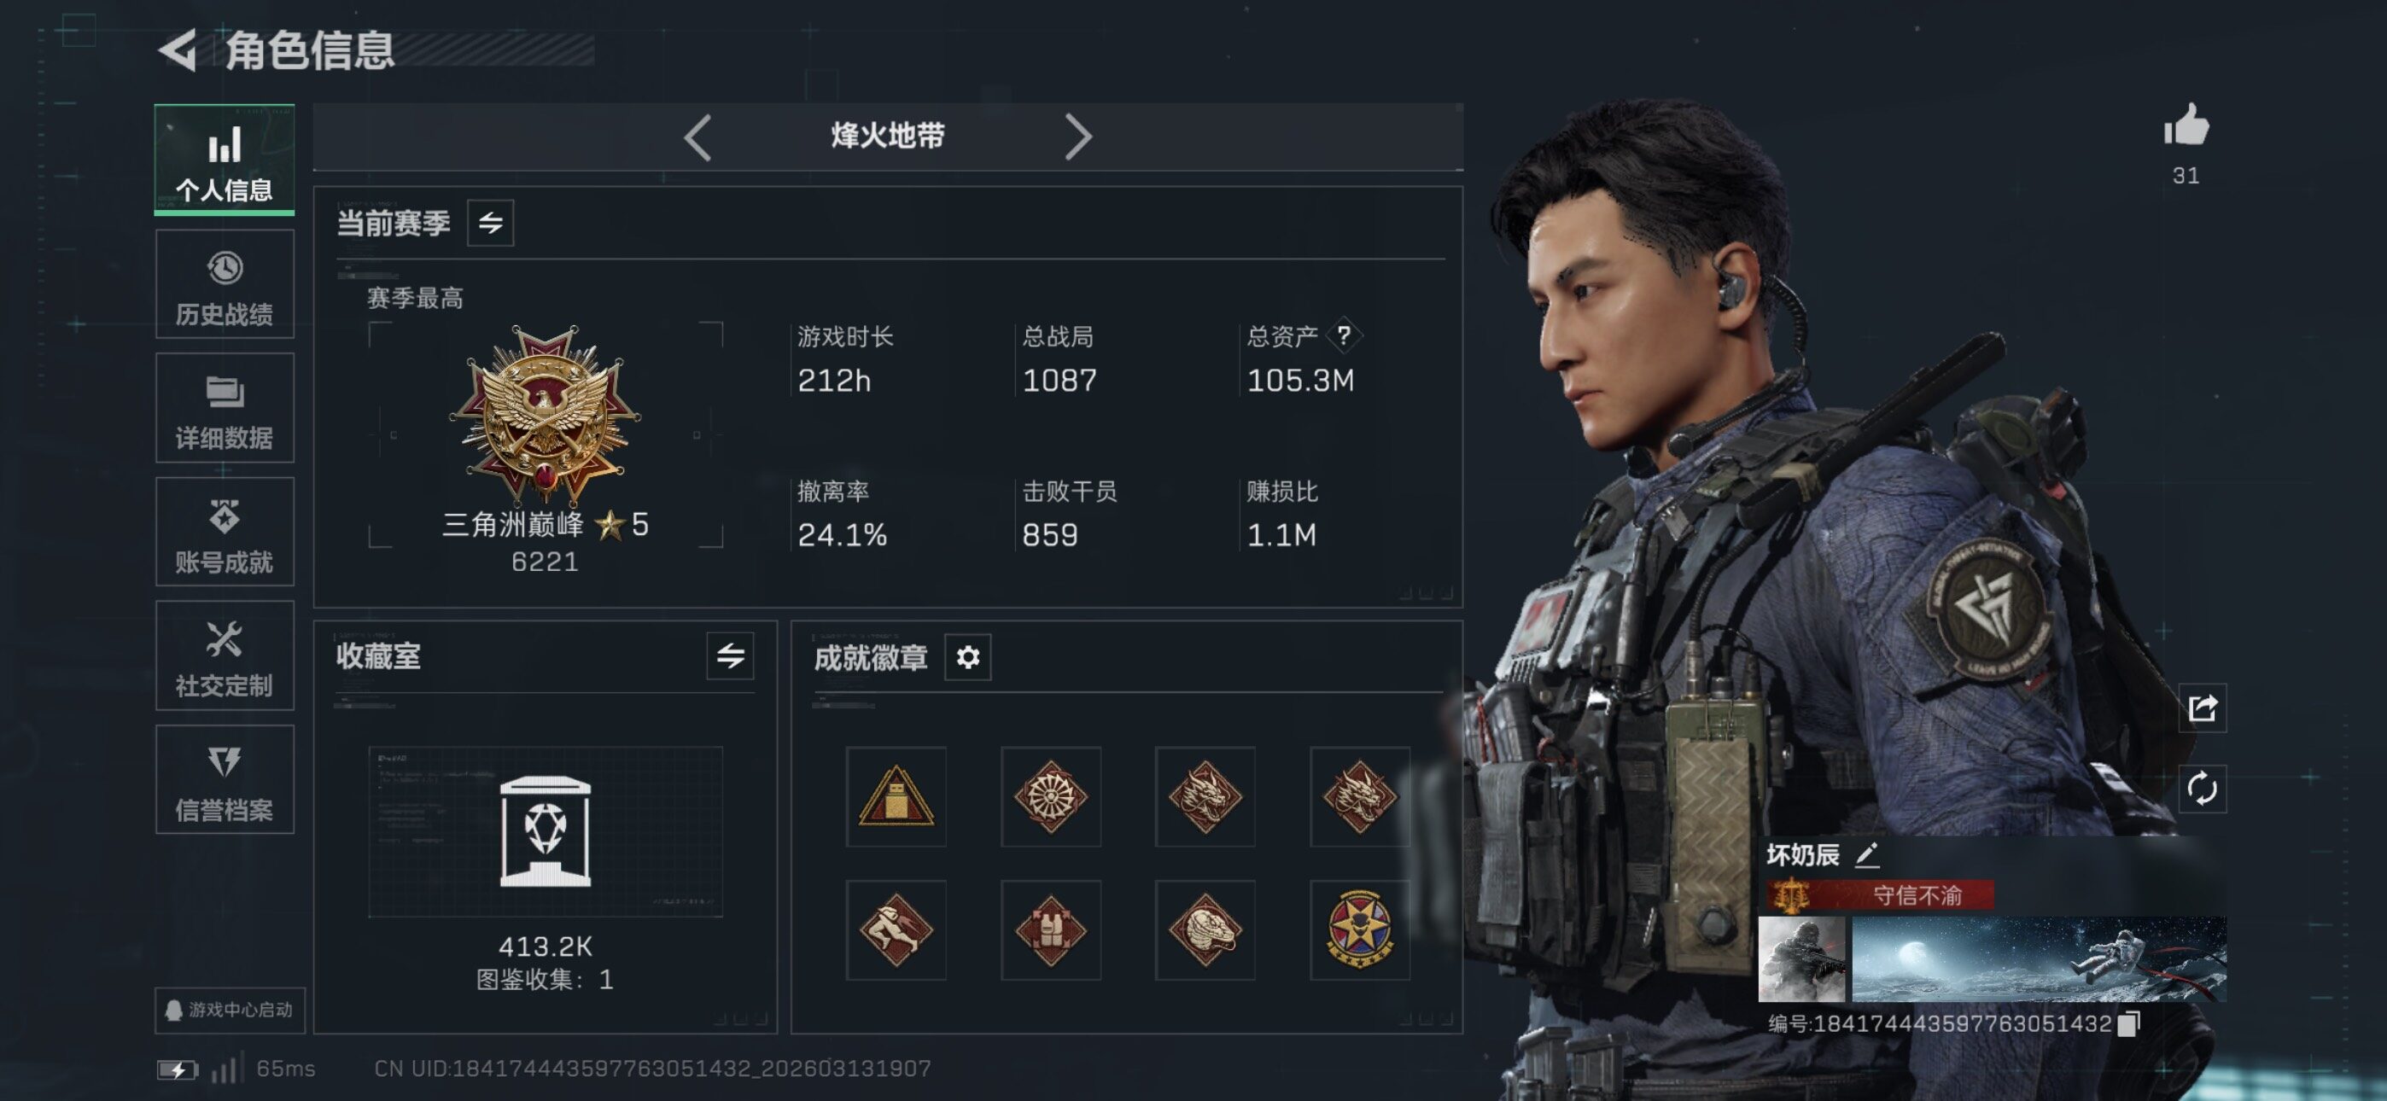
Task: Go back using the arrow beside 角色信息
Action: pyautogui.click(x=177, y=50)
